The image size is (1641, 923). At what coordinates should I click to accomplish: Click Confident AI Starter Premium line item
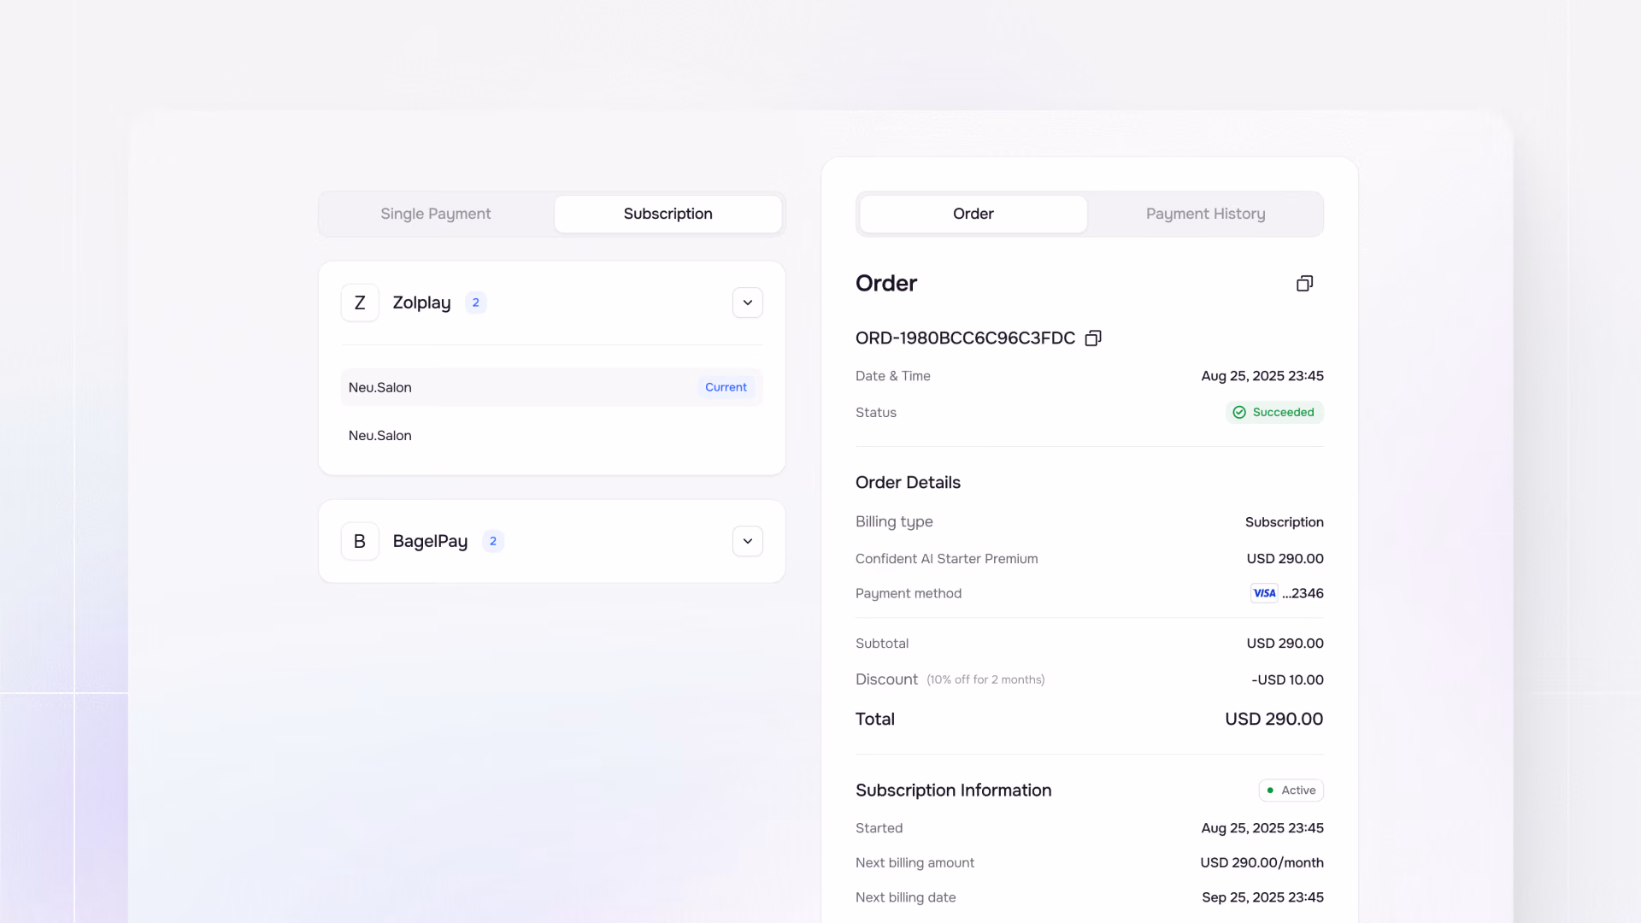tap(946, 559)
